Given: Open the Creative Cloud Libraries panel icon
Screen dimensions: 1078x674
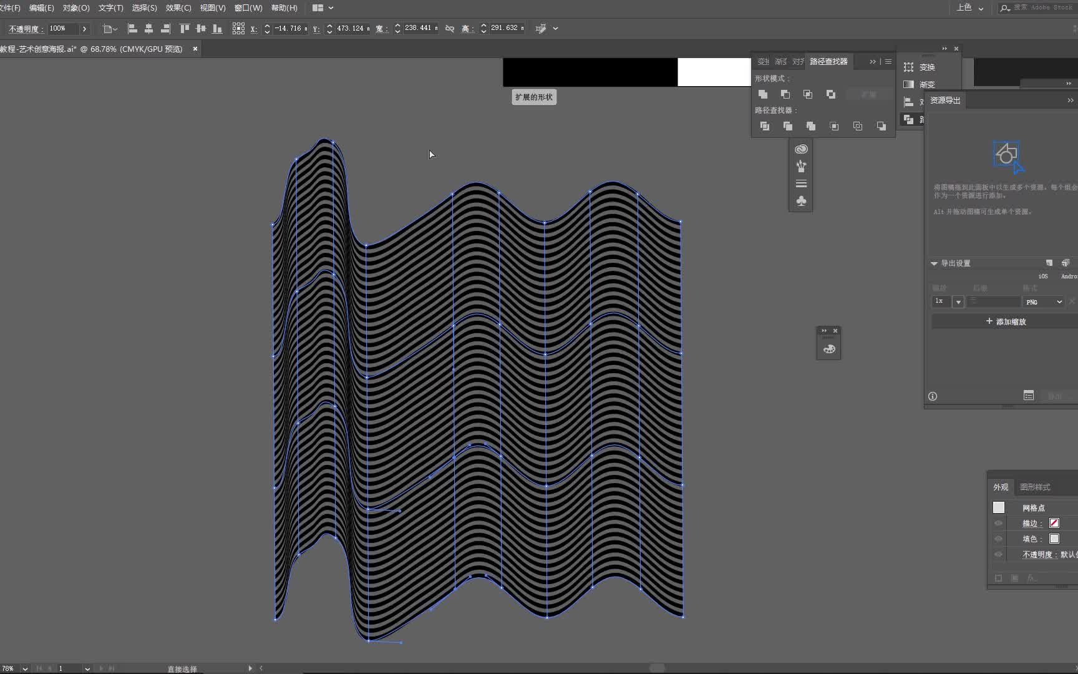Looking at the screenshot, I should point(801,149).
